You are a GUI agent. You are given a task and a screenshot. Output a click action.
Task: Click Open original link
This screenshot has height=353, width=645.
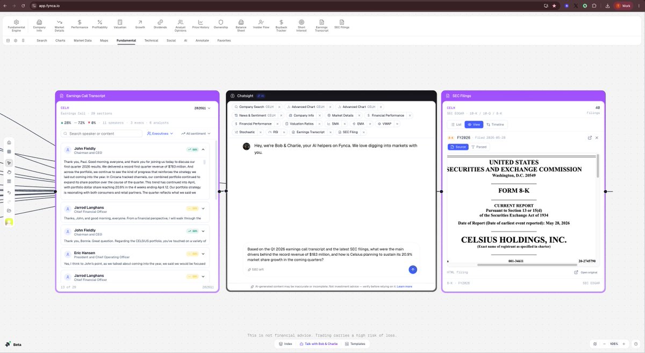[586, 272]
